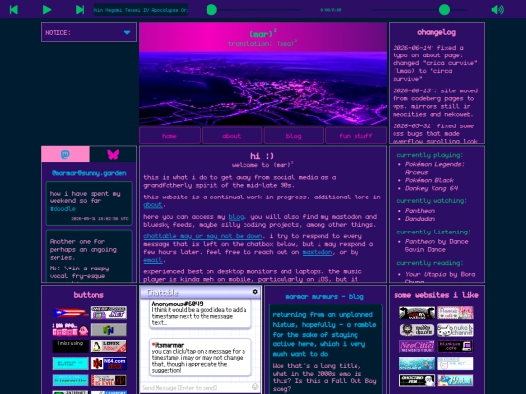Click the Anonymous#6049 chat message

[201, 313]
